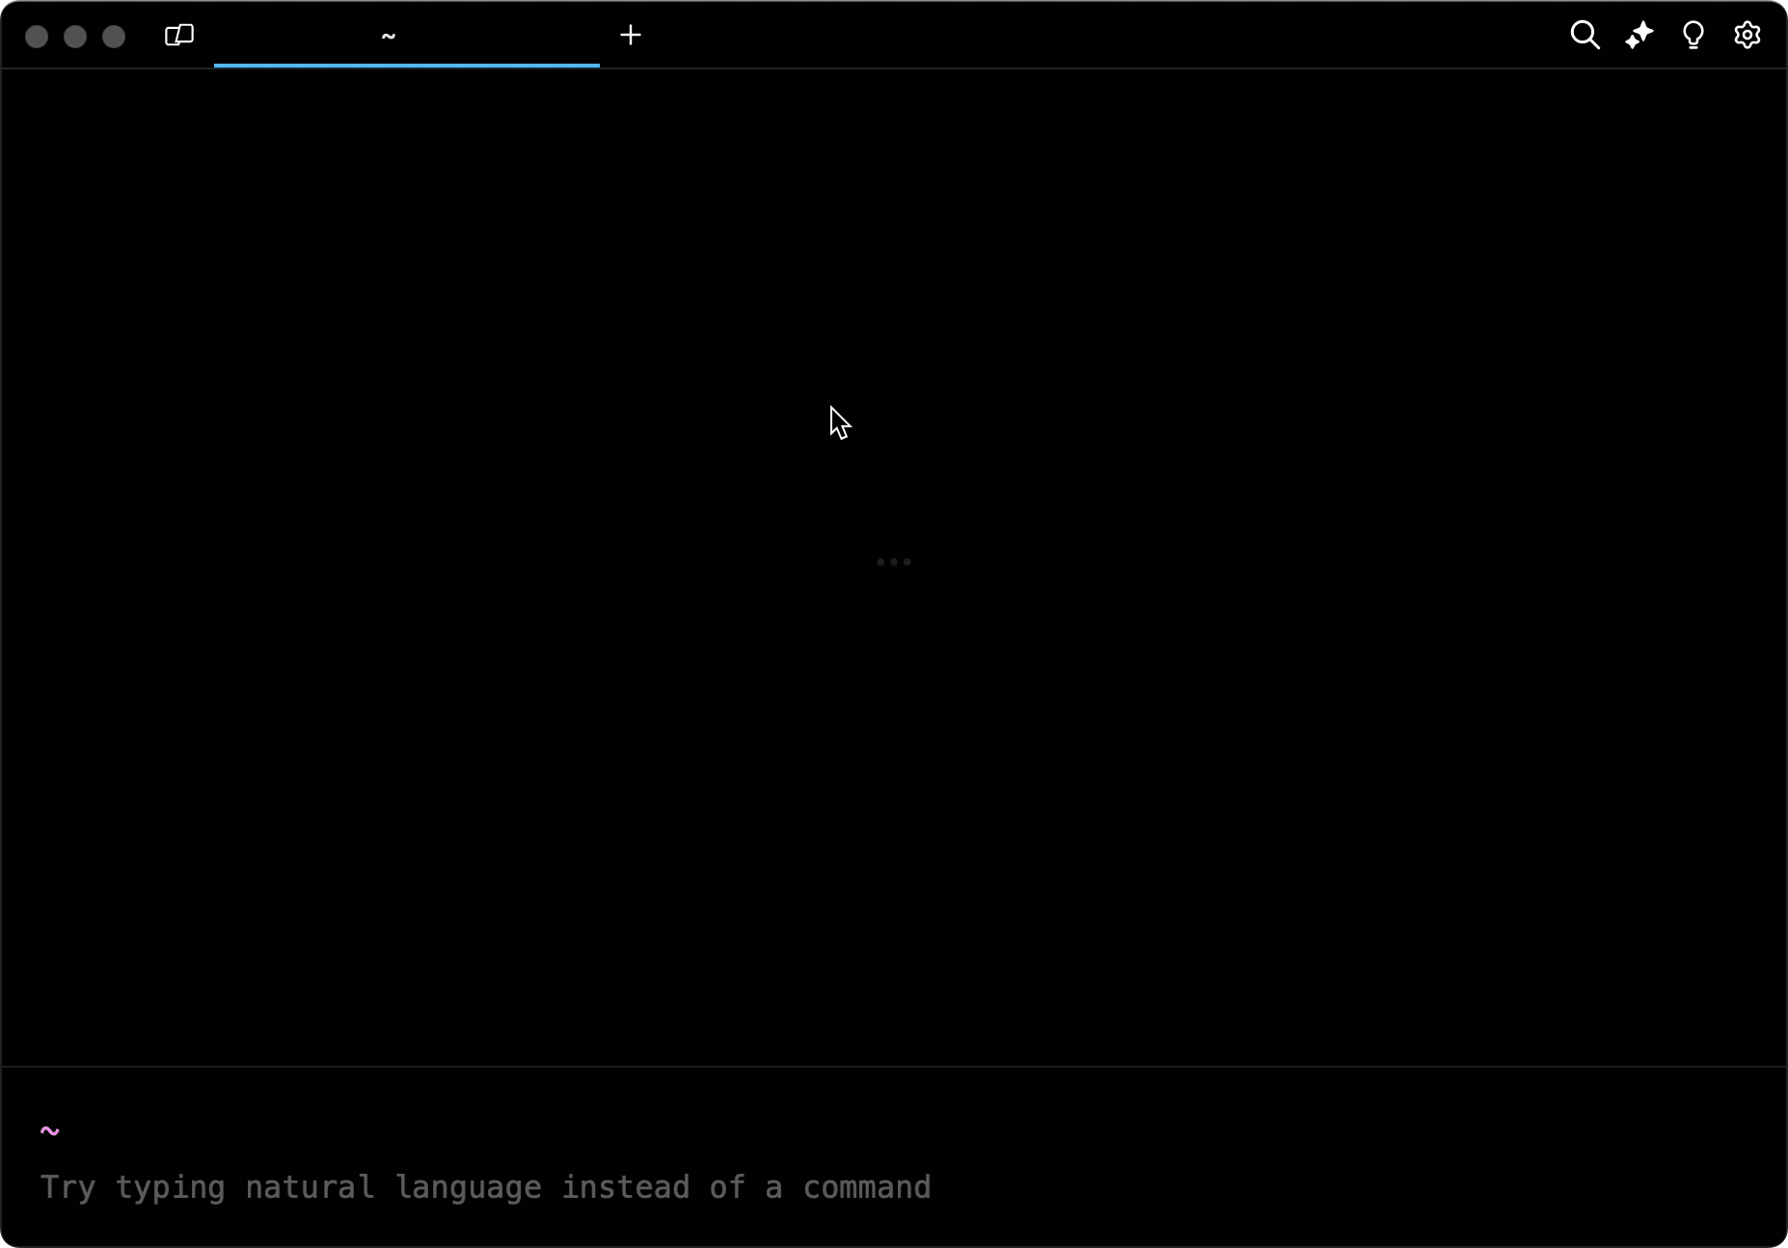
Task: Minimize the Warp window
Action: click(x=75, y=37)
